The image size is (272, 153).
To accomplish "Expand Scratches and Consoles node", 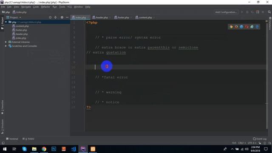I will [6, 46].
